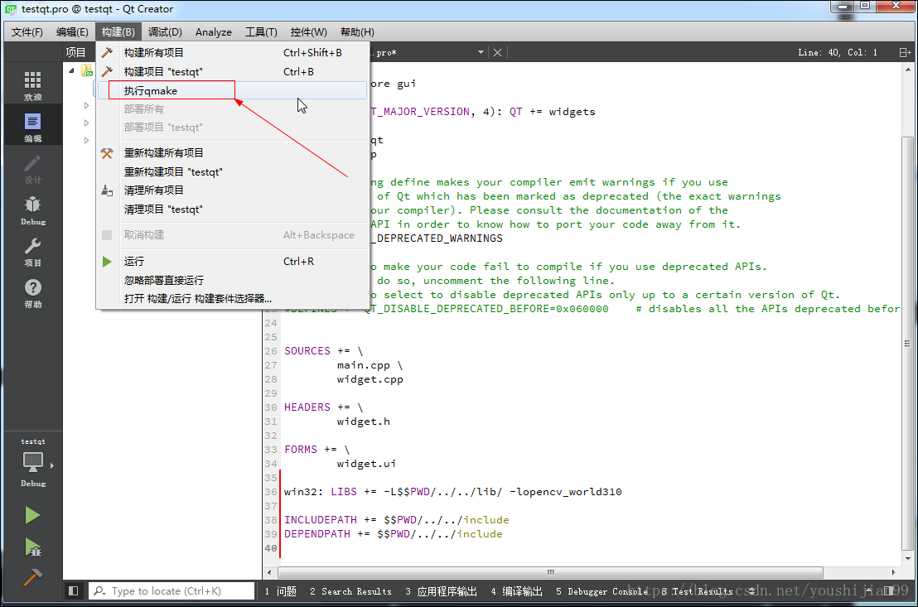Choose 清理所有项目 clean all entry

pyautogui.click(x=233, y=190)
